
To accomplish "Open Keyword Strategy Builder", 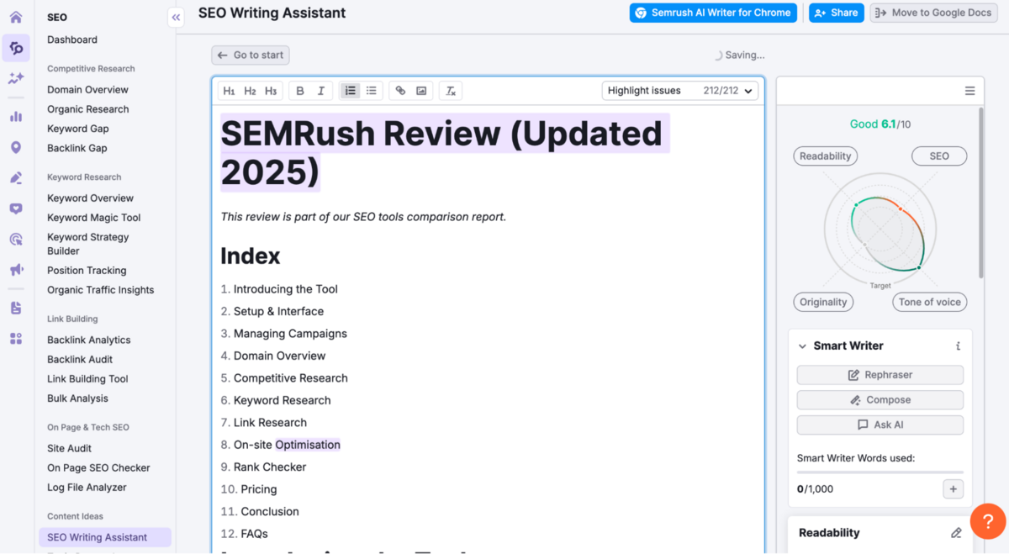I will [x=87, y=244].
